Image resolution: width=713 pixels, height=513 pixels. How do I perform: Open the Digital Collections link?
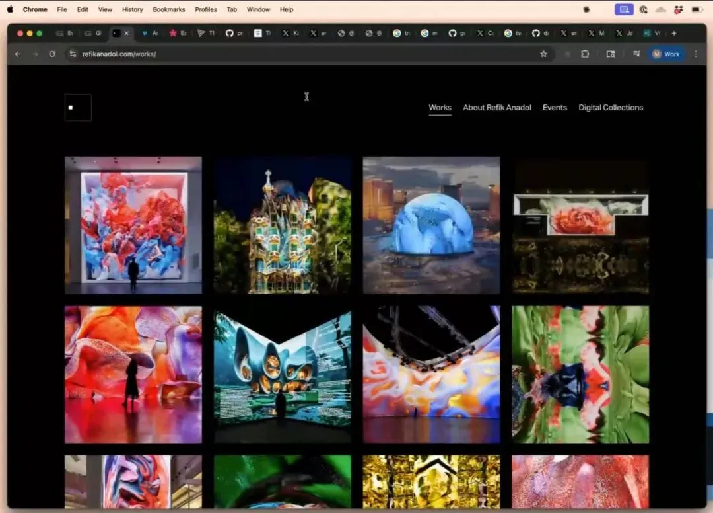point(611,108)
